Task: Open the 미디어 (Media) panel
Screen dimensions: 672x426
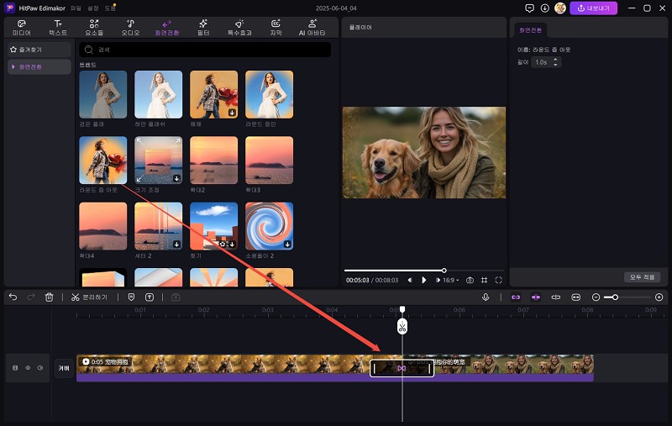Action: (x=22, y=28)
